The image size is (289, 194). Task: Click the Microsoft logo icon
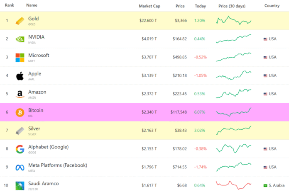20,57
